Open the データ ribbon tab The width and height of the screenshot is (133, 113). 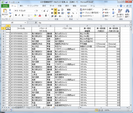coord(52,6)
